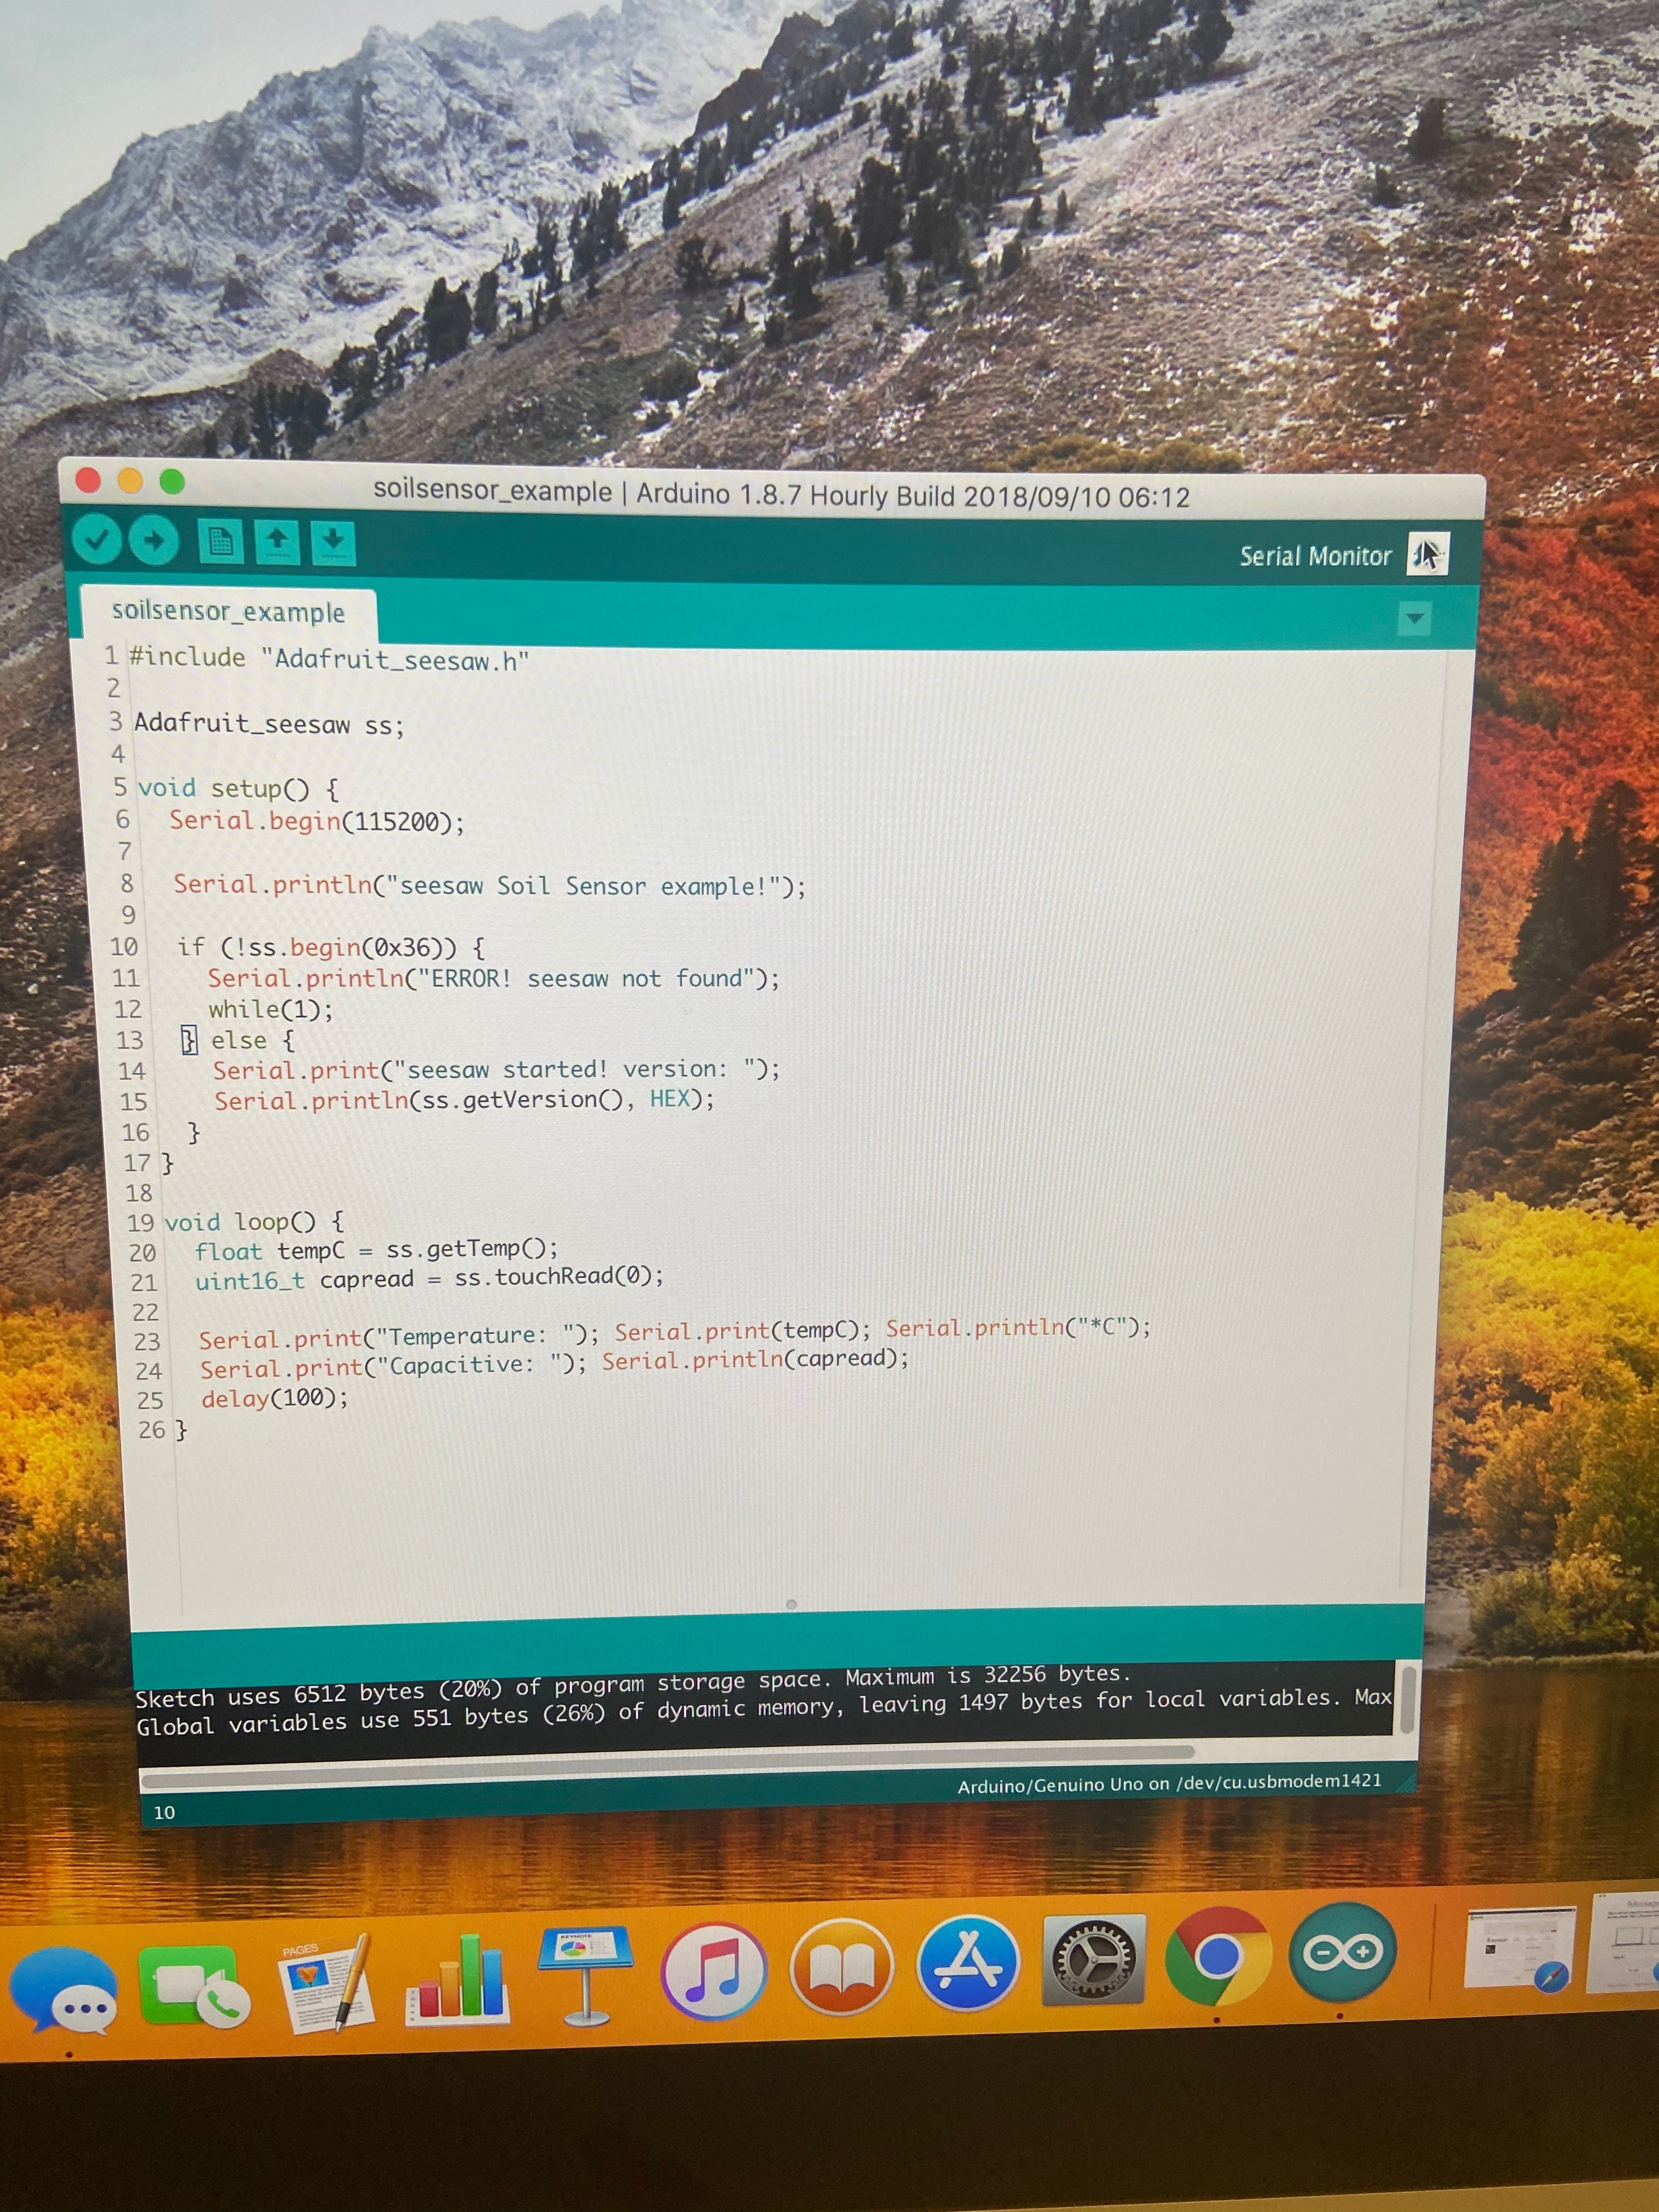Click the Upload arrow button
The width and height of the screenshot is (1659, 2212).
pyautogui.click(x=153, y=541)
